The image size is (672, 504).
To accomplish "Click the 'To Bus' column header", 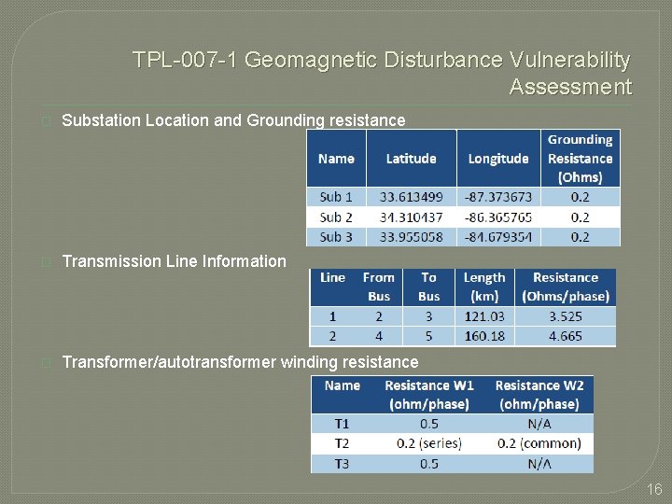I will coord(429,287).
